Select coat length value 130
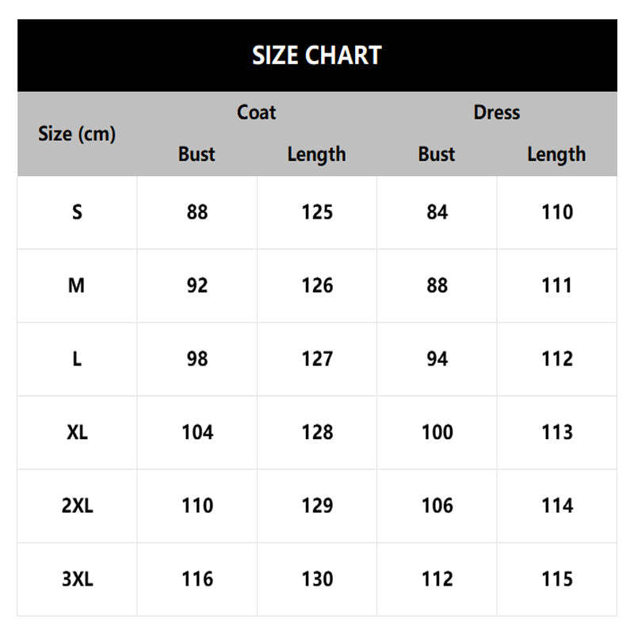The height and width of the screenshot is (634, 634). 317,579
